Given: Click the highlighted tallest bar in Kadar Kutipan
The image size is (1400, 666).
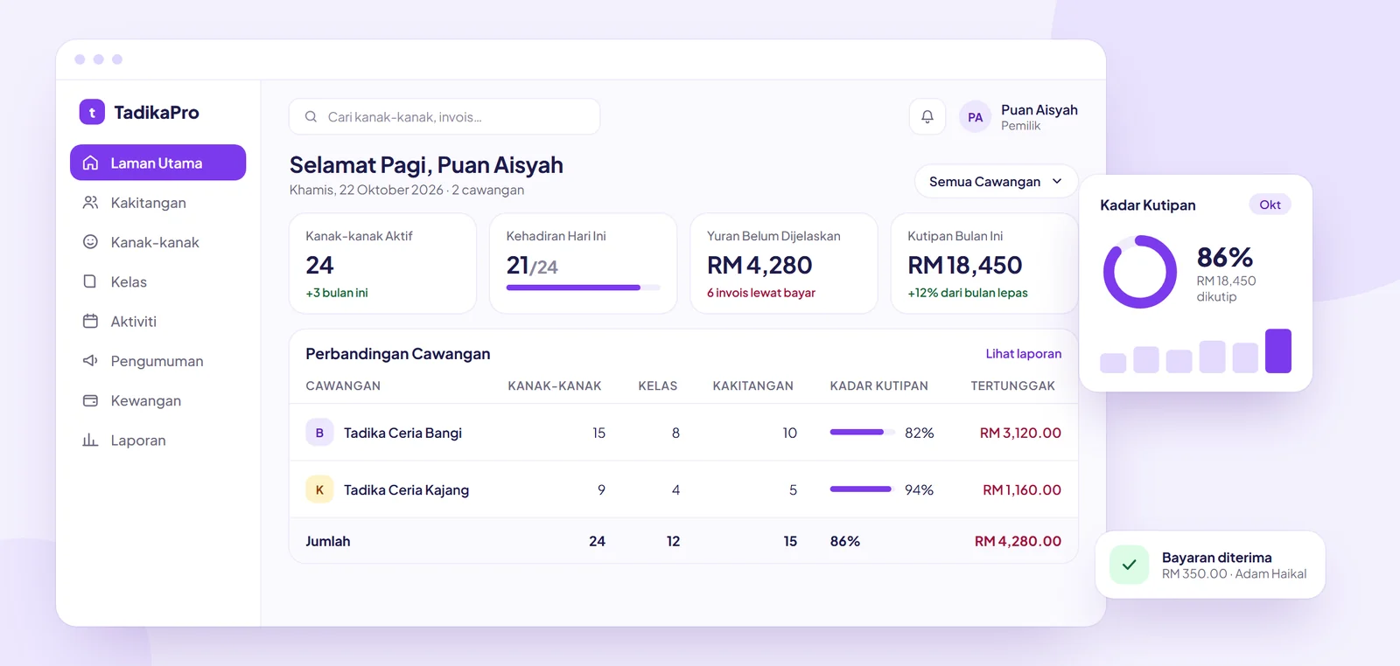Looking at the screenshot, I should (x=1278, y=350).
